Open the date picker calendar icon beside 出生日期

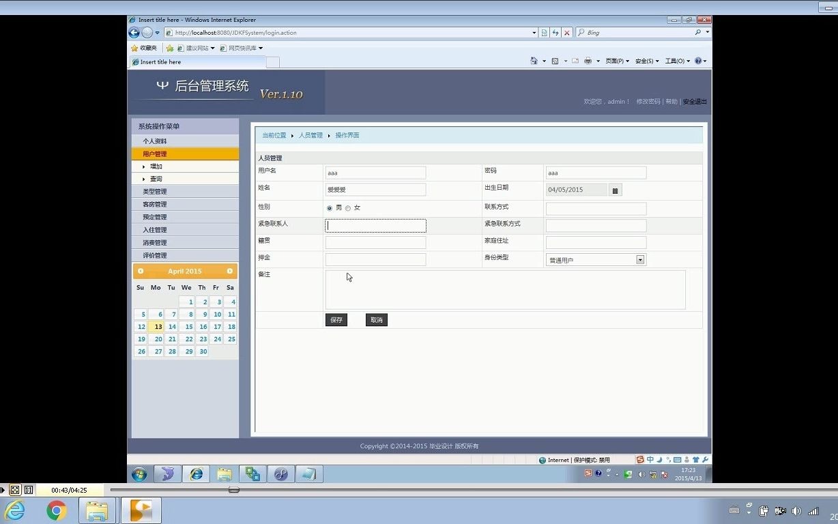click(615, 190)
